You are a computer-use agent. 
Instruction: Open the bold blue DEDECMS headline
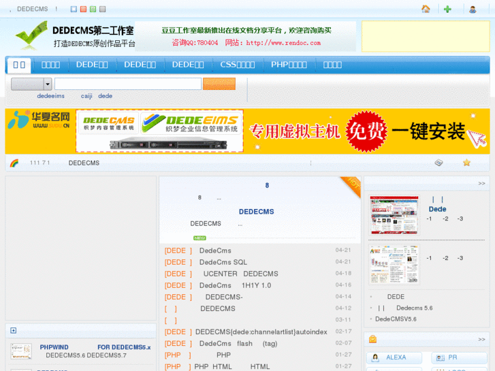click(x=256, y=212)
